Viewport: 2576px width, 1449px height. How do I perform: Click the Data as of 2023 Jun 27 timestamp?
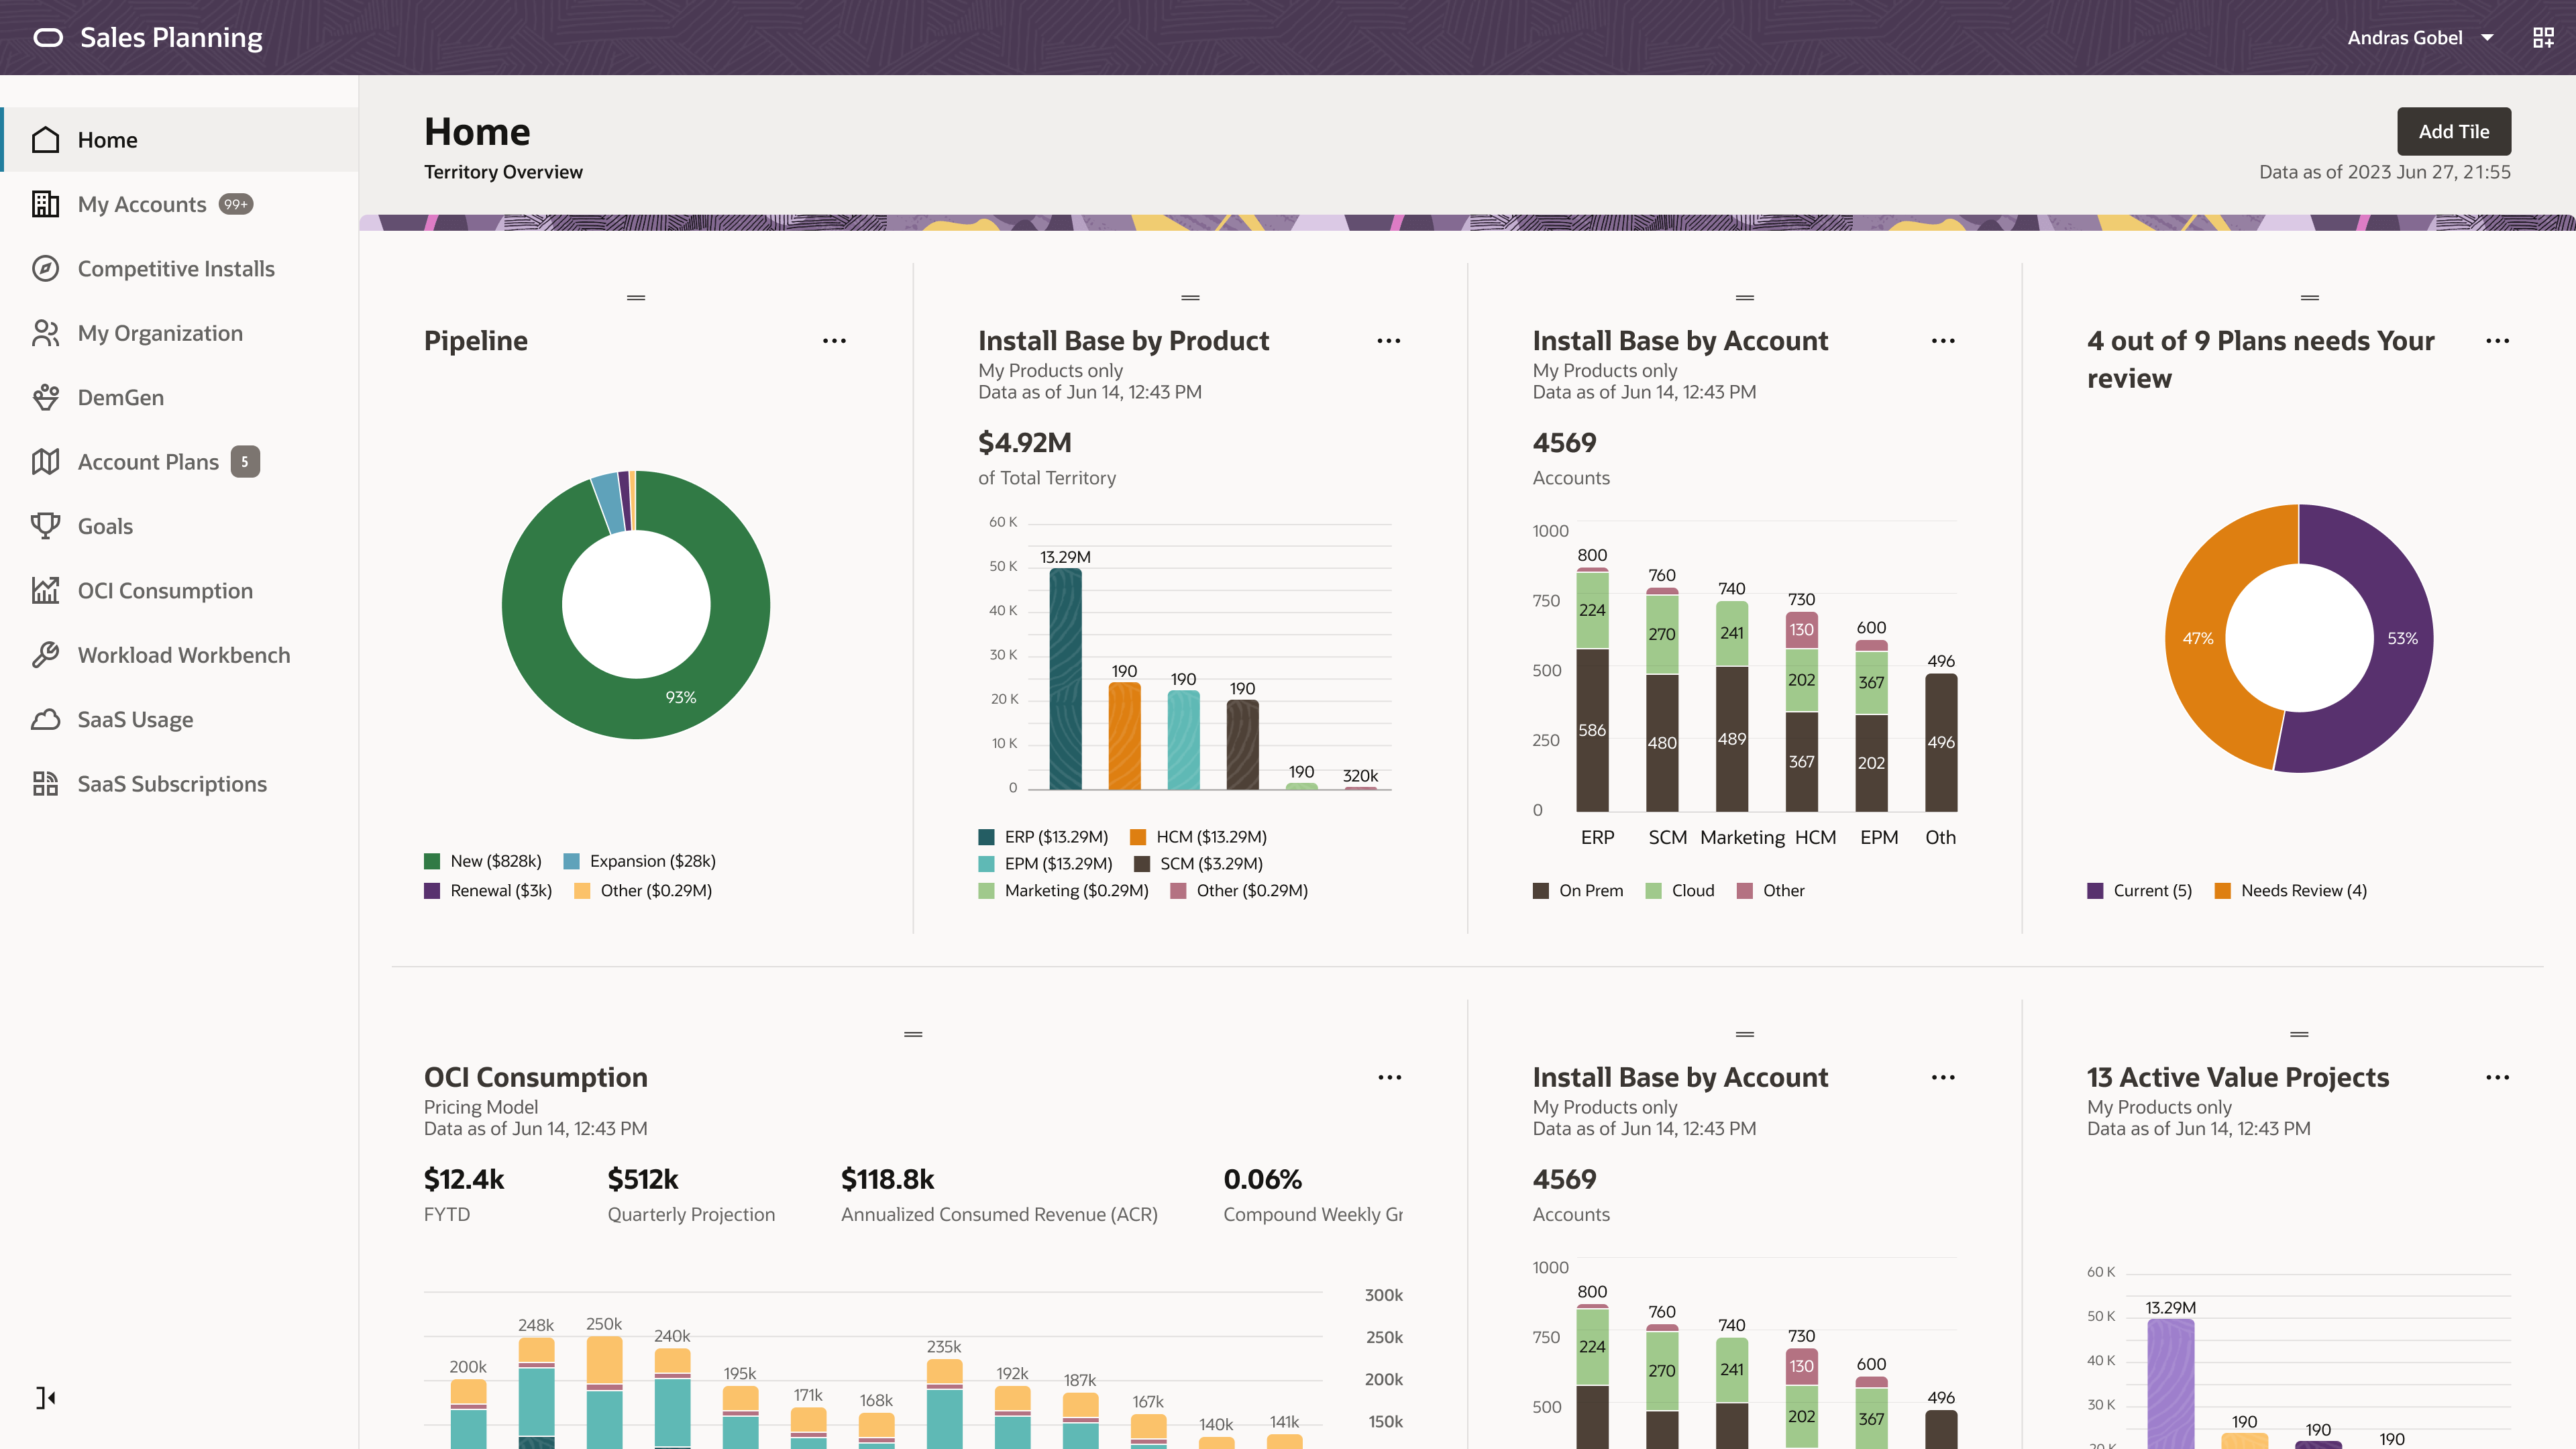pyautogui.click(x=2385, y=172)
